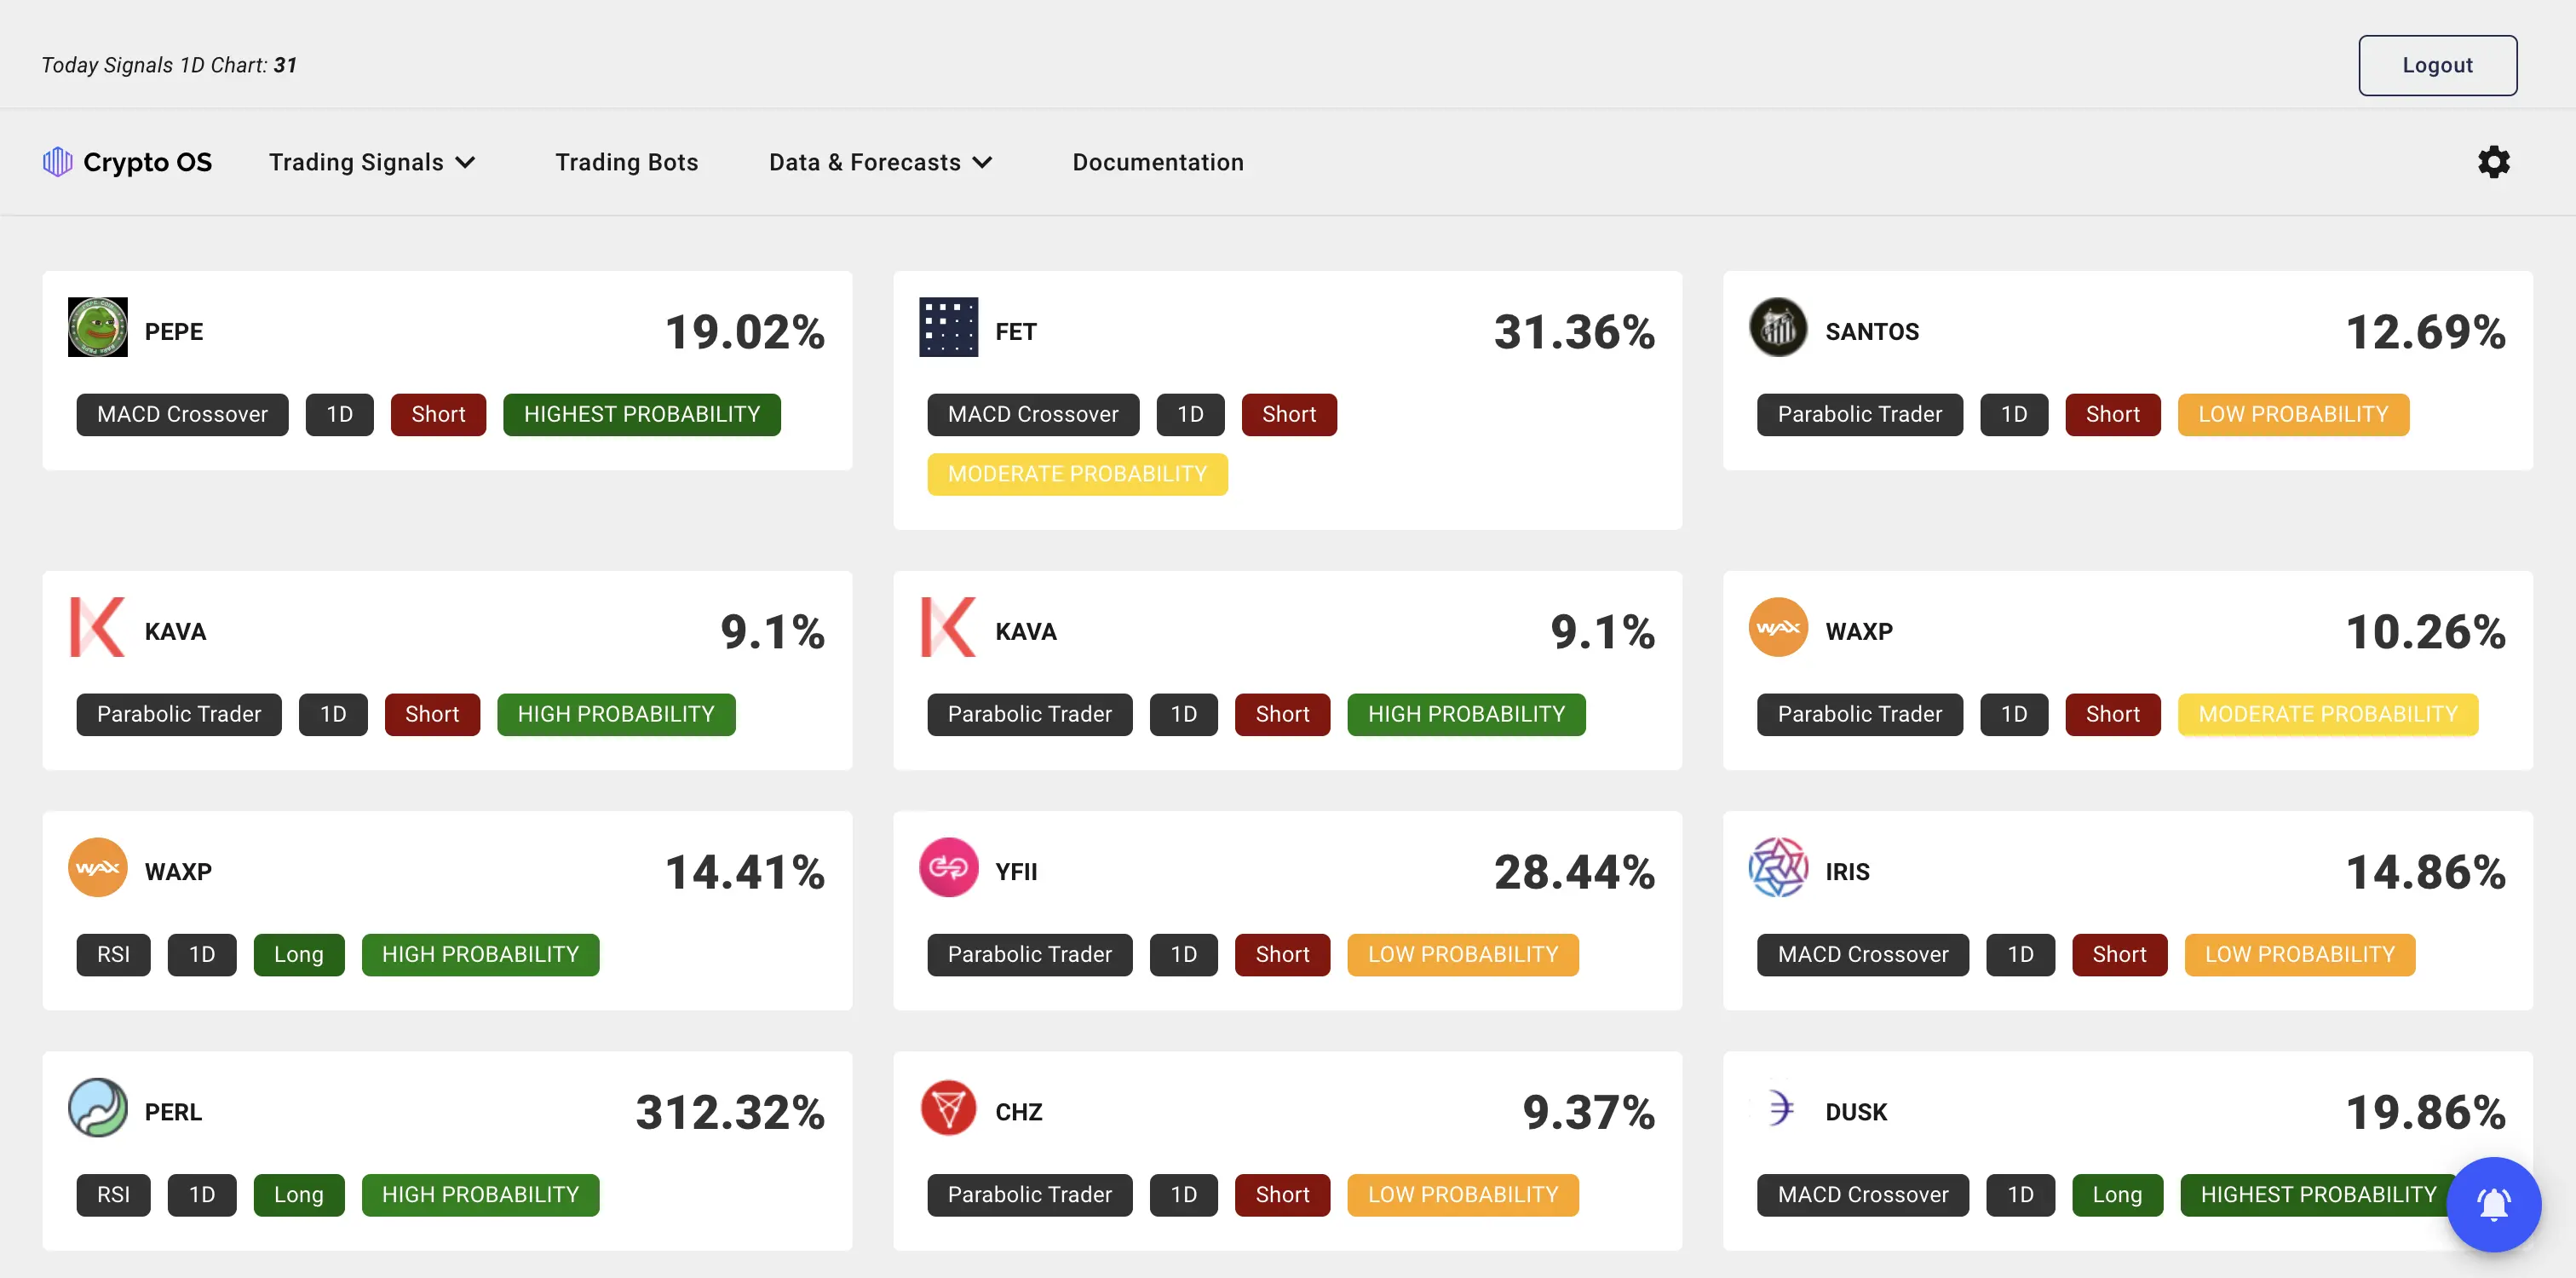Click the KAVA logo in first column
The image size is (2576, 1278).
97,627
